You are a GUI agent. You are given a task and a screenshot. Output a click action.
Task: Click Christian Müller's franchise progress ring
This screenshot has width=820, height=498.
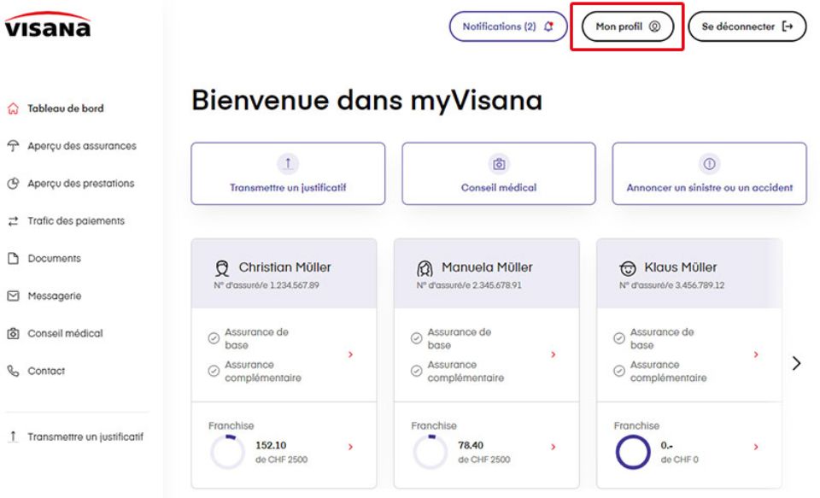227,452
